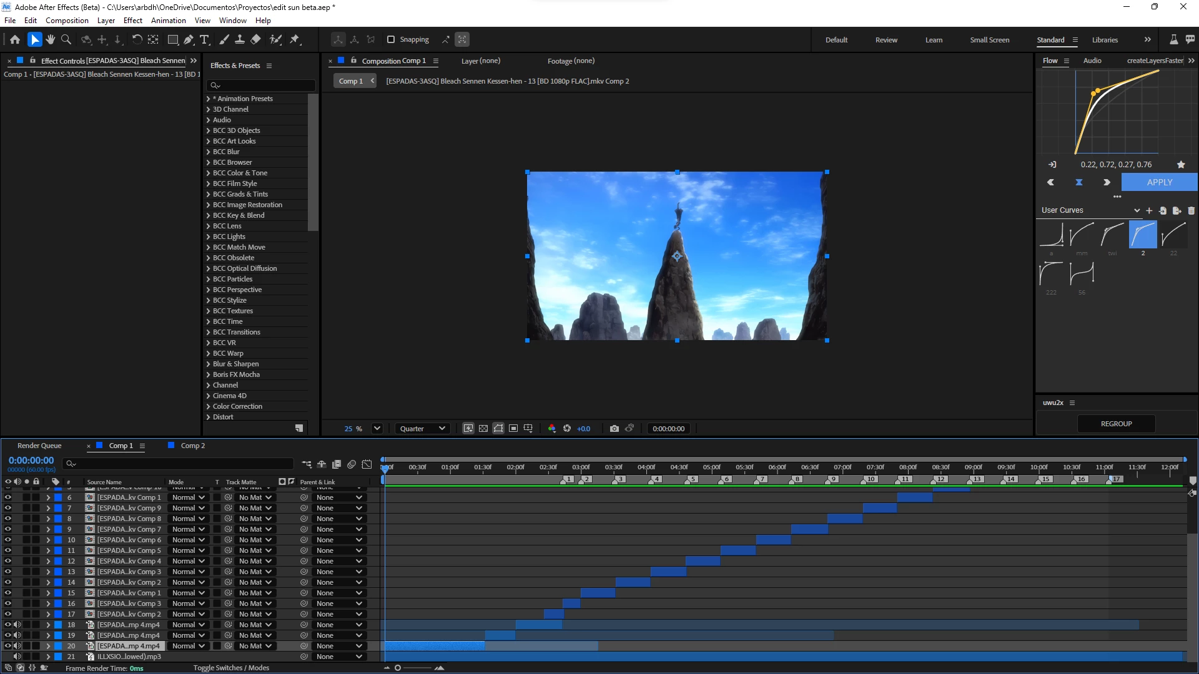Select the Pen tool

pyautogui.click(x=189, y=39)
